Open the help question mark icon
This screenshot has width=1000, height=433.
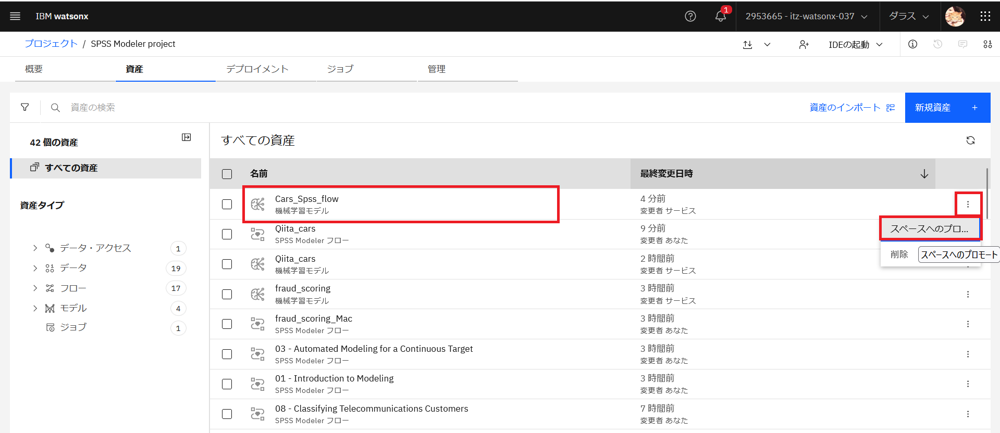coord(690,16)
